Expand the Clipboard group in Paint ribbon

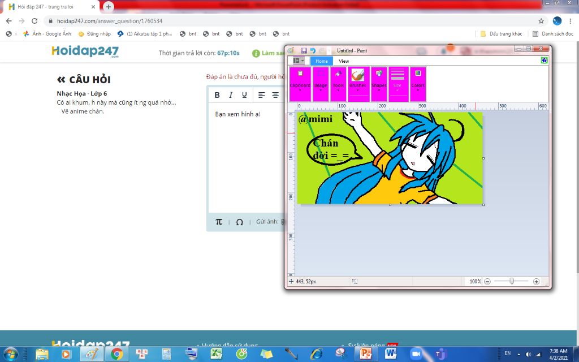point(300,84)
